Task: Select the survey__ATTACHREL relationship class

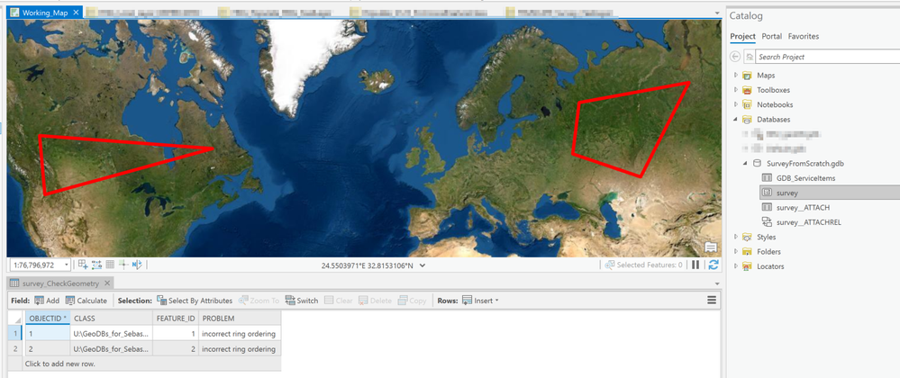Action: click(809, 222)
